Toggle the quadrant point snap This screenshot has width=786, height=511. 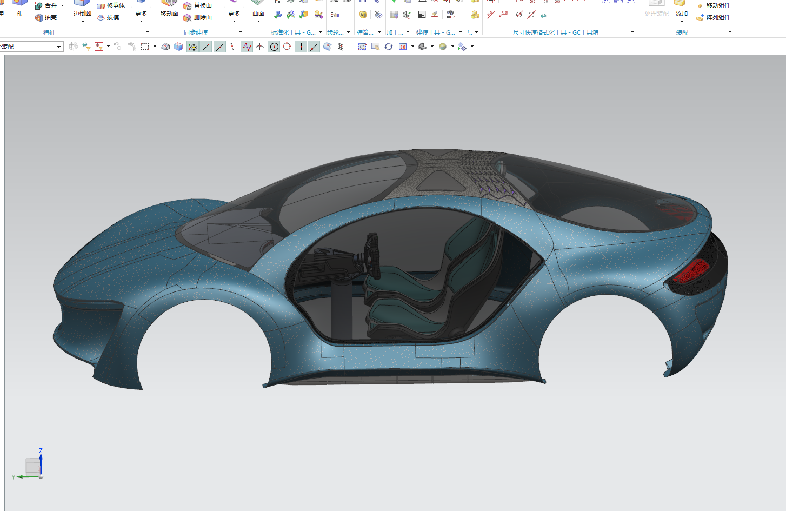(x=287, y=47)
